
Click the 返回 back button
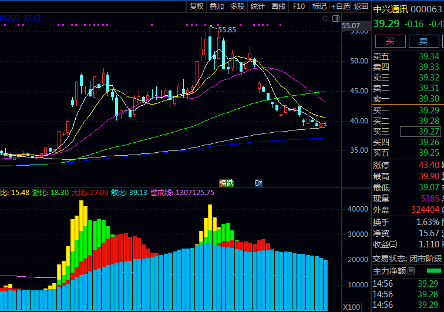coord(361,6)
